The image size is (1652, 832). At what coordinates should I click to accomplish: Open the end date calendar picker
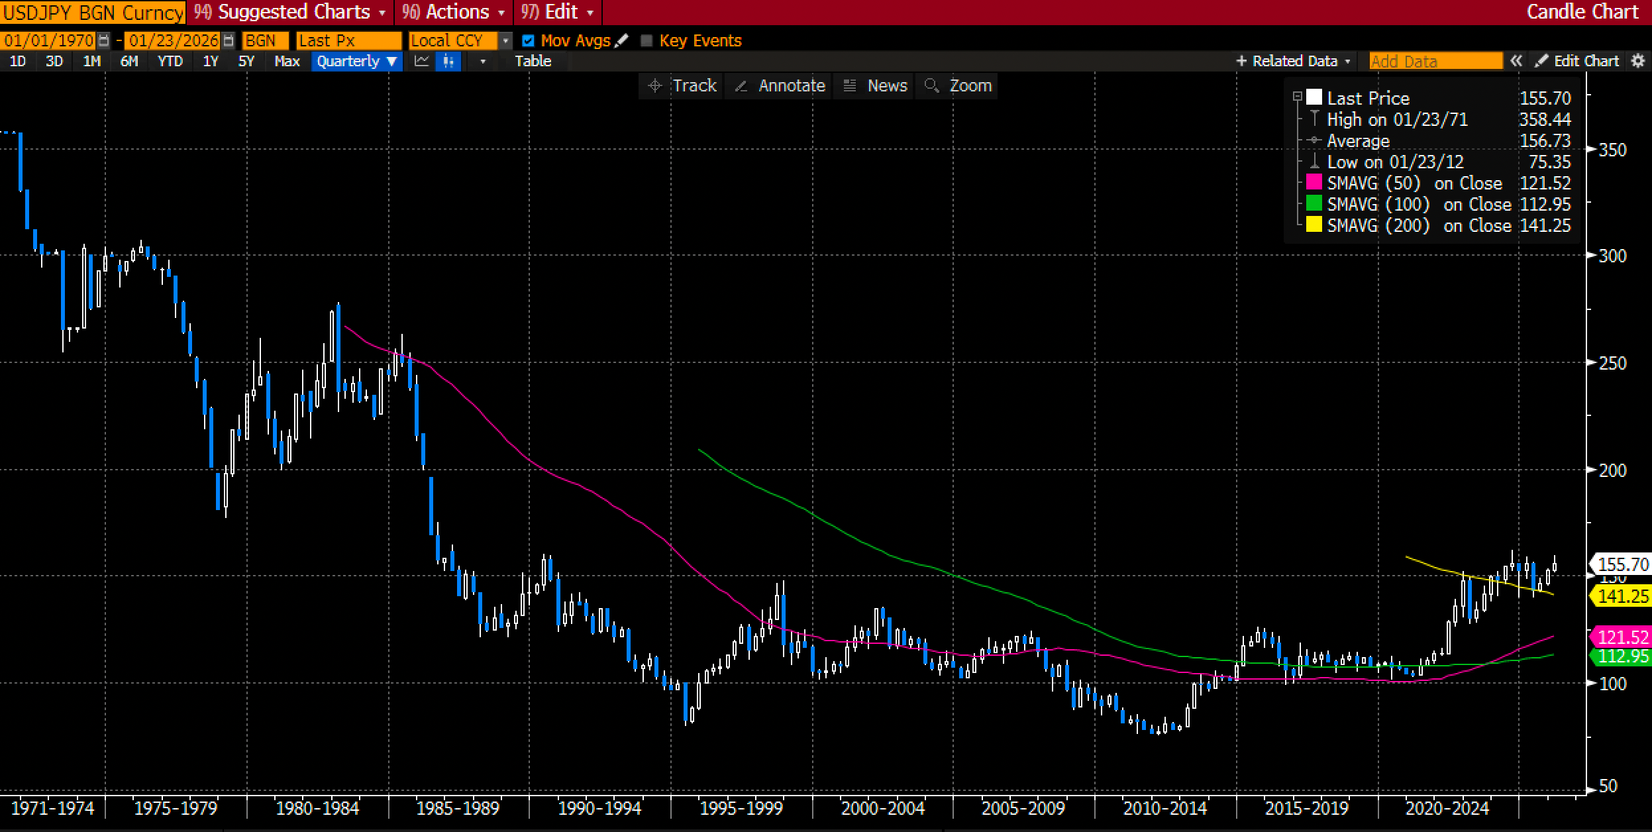coord(228,41)
